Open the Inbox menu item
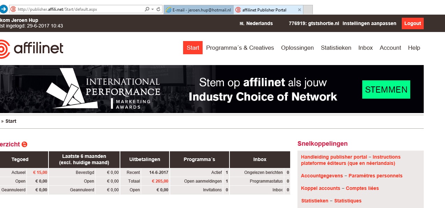The width and height of the screenshot is (445, 208). [x=365, y=48]
